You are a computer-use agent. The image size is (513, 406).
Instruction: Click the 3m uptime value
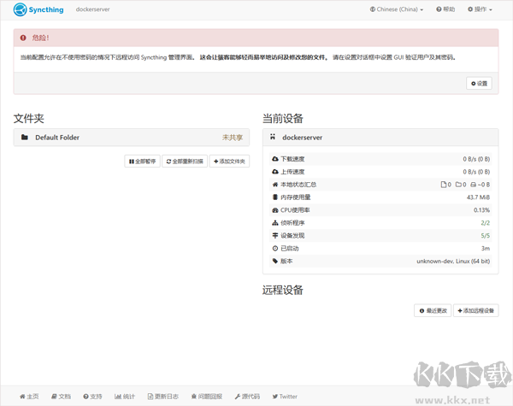click(486, 249)
